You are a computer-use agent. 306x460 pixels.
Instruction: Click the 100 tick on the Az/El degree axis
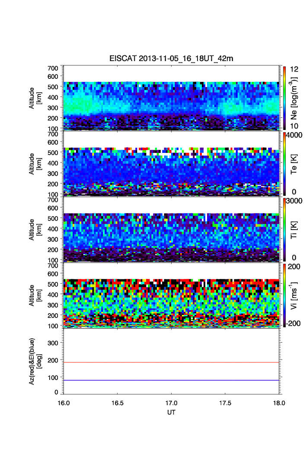pos(53,377)
